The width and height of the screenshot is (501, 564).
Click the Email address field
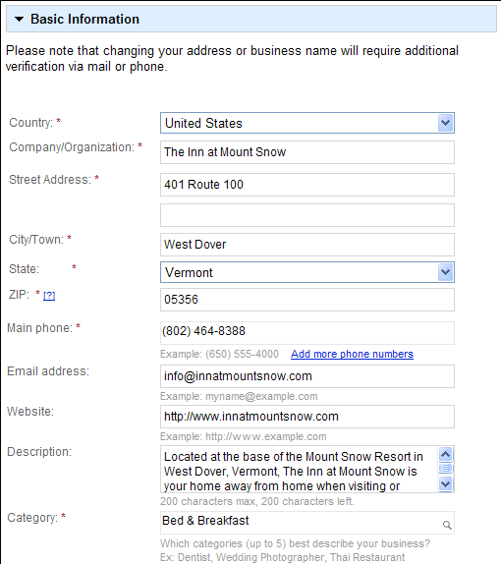(307, 376)
